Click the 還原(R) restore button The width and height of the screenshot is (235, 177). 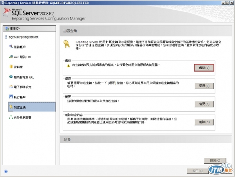click(204, 86)
